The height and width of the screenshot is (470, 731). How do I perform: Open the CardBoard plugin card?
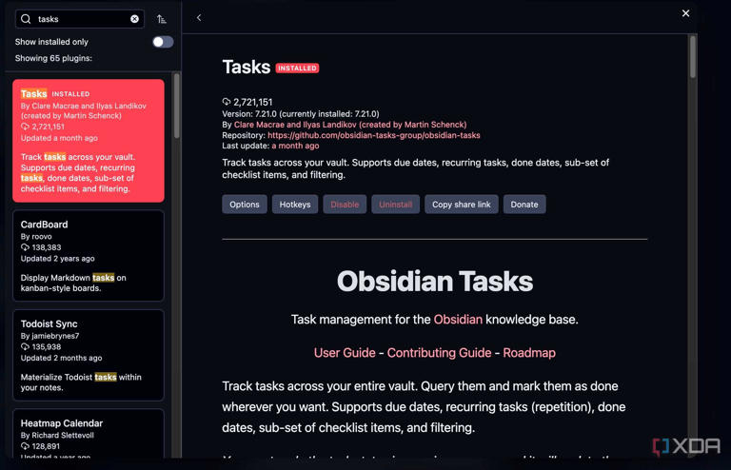coord(89,255)
